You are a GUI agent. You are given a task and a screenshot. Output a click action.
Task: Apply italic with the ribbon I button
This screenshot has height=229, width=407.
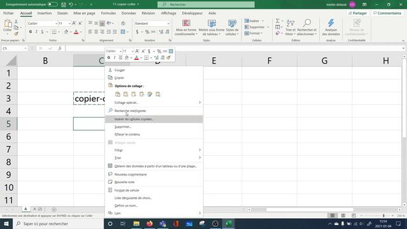pos(36,32)
